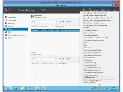Open Servers filter criteria list dropdown
123x92 pixels.
[62, 22]
